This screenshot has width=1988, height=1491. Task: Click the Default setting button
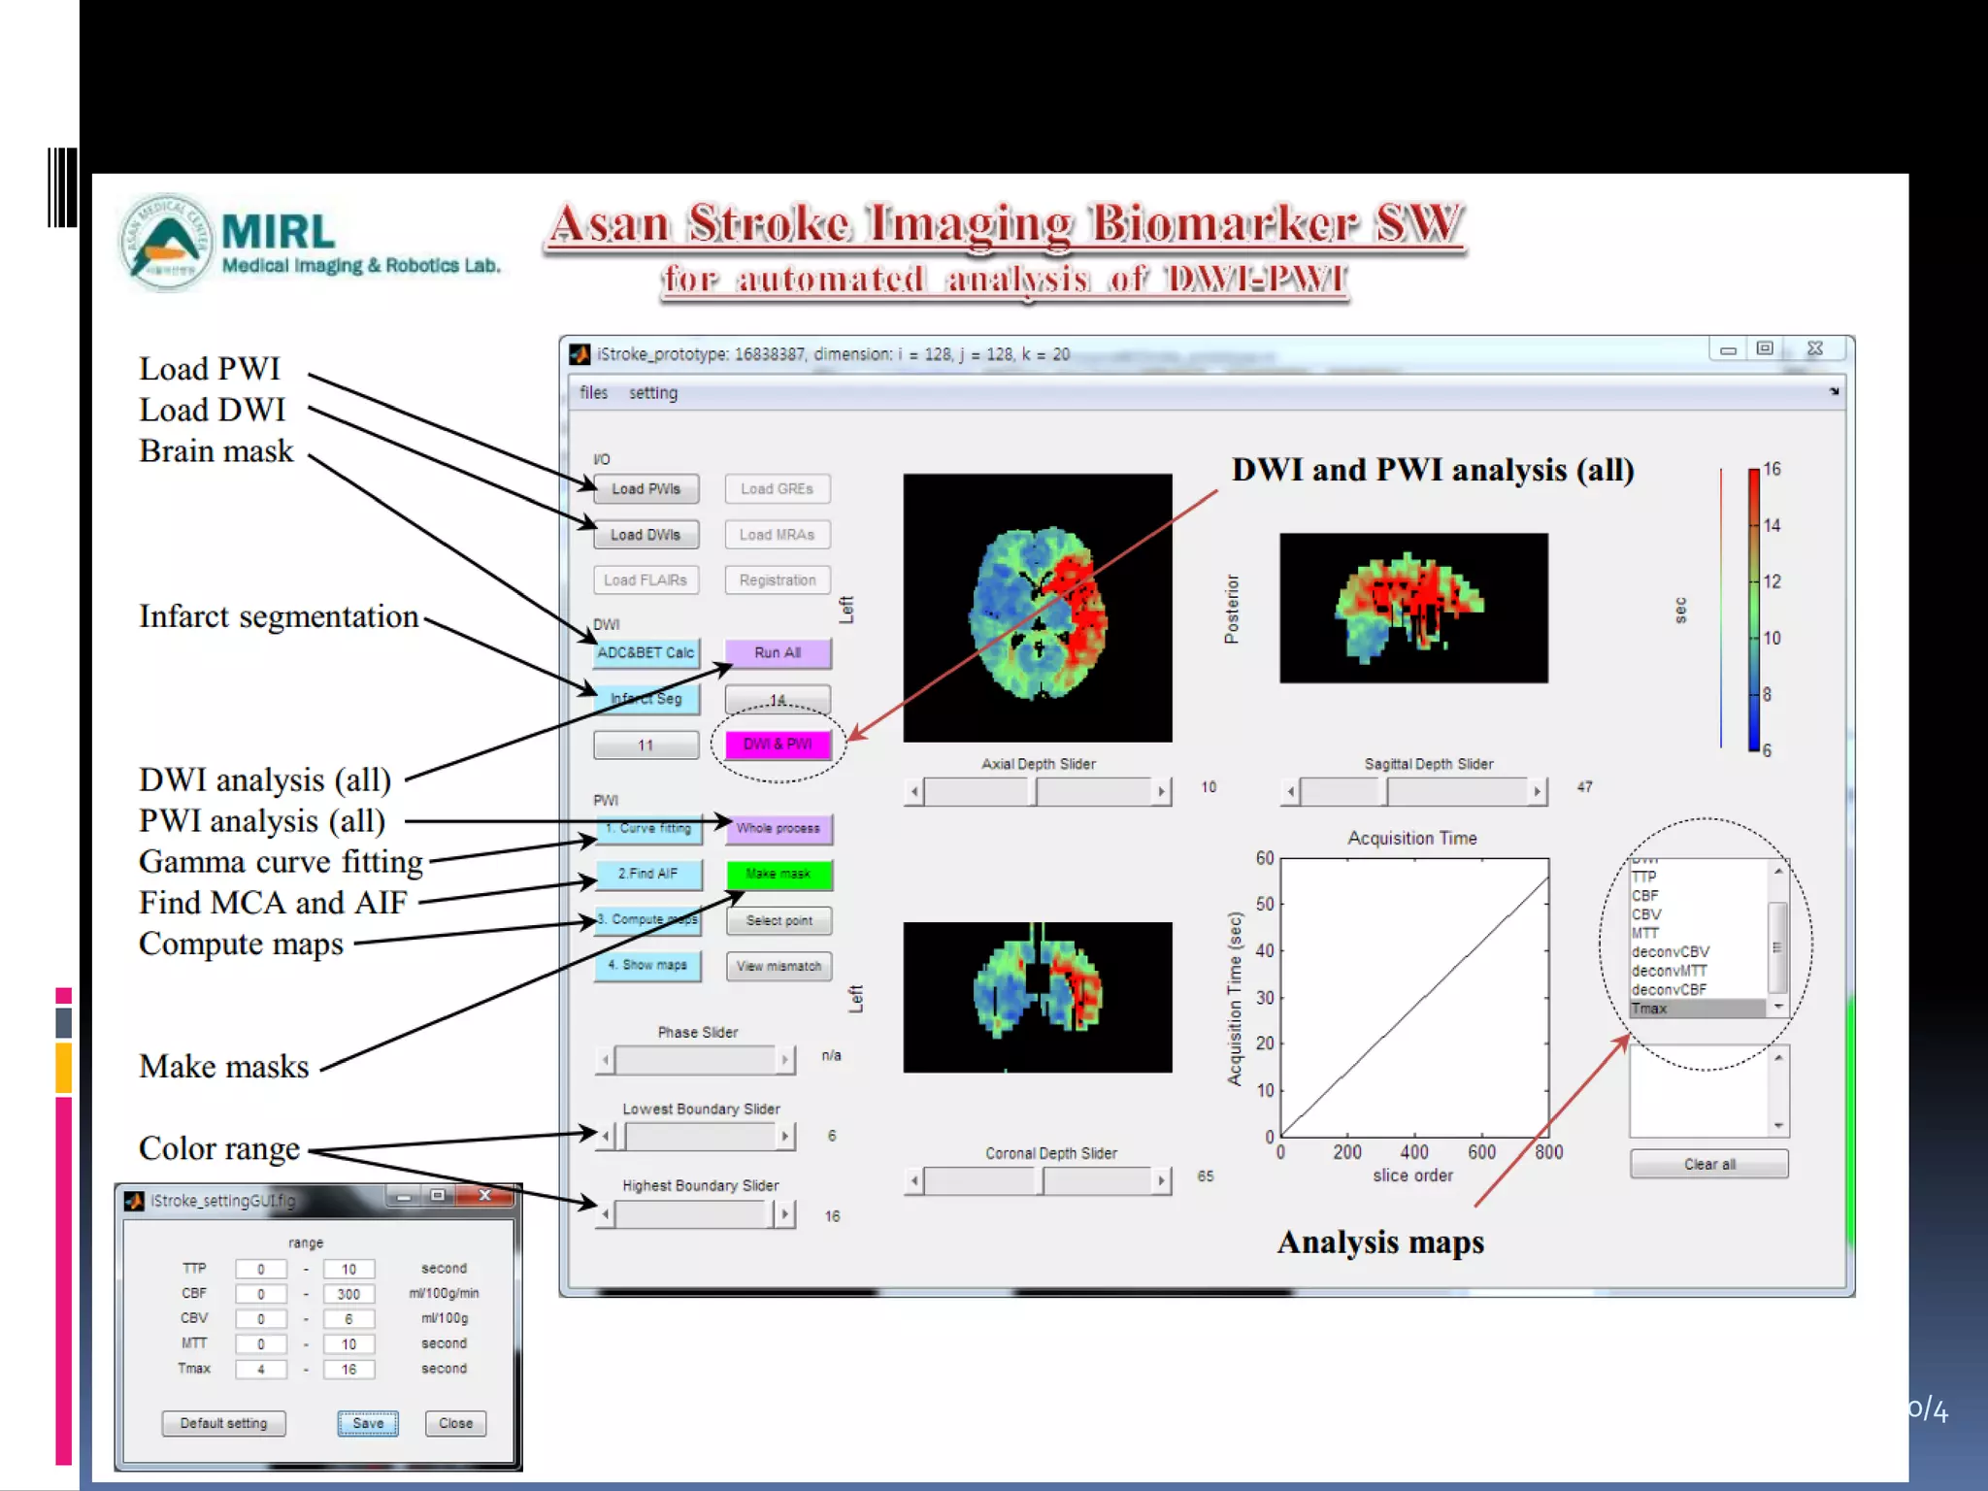pyautogui.click(x=223, y=1423)
